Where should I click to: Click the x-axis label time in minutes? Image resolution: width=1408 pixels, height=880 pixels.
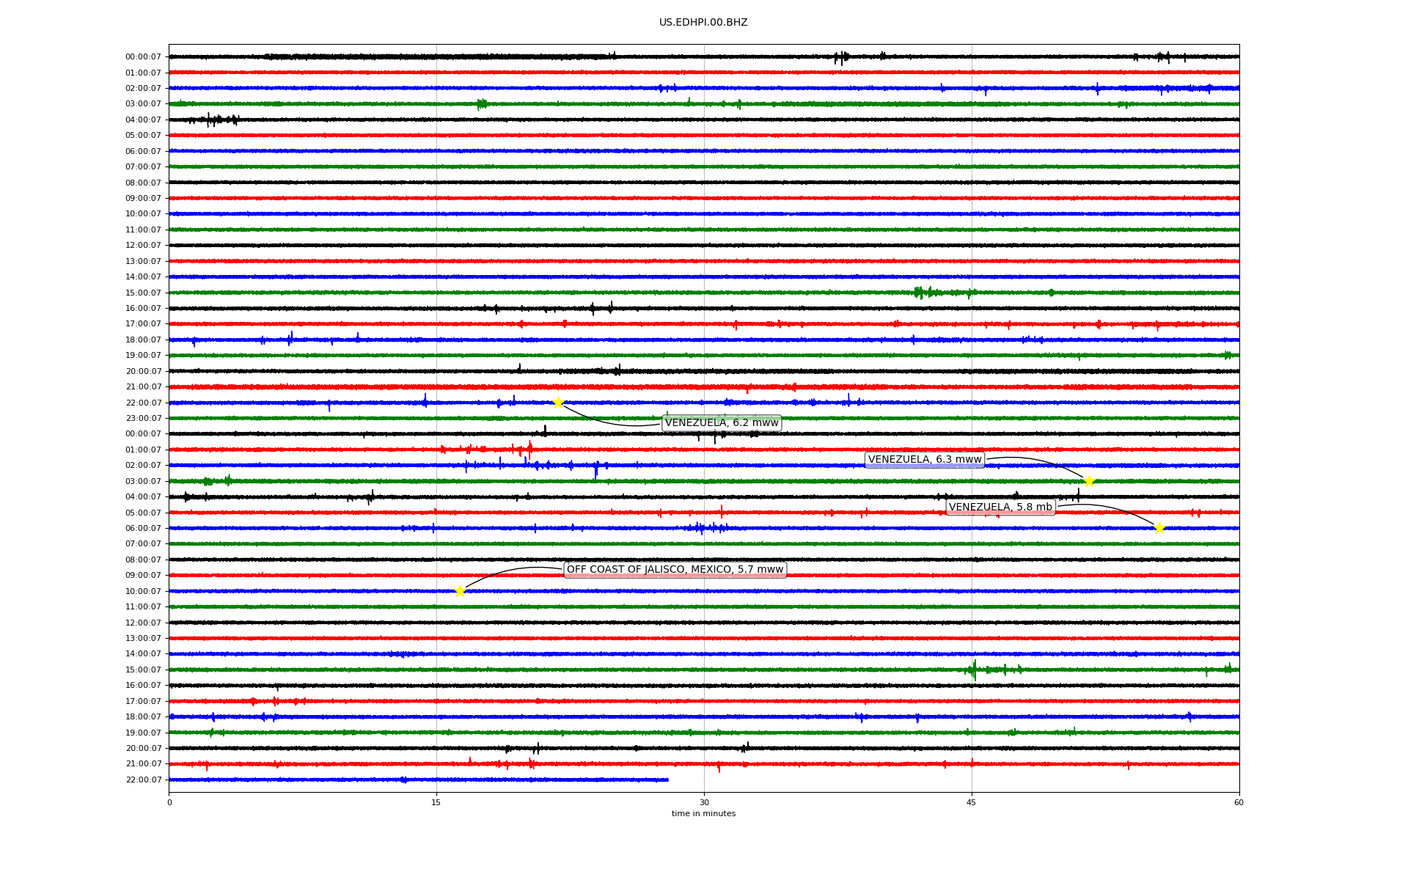click(703, 814)
